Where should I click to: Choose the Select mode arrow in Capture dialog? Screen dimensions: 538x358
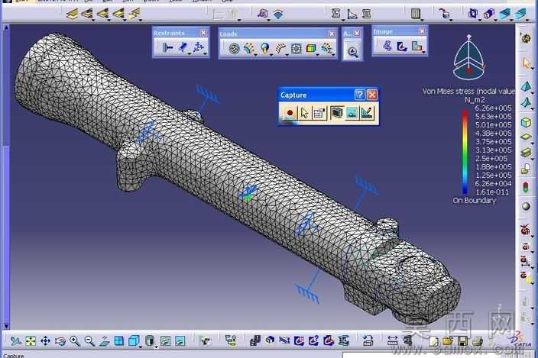tap(304, 113)
